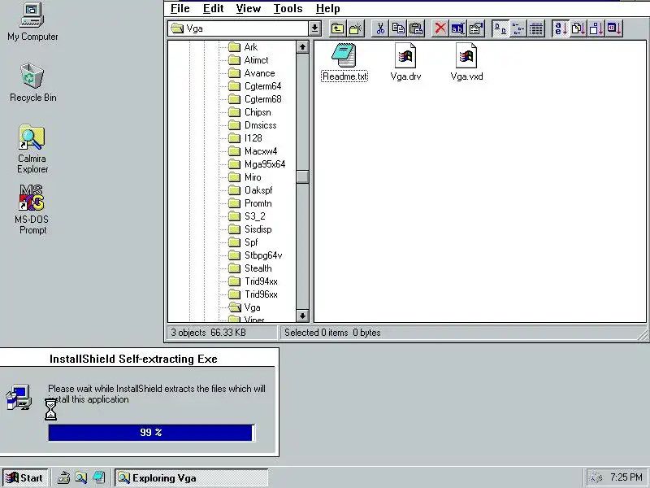The image size is (650, 488).
Task: Select the Avance folder in tree
Action: click(x=252, y=73)
